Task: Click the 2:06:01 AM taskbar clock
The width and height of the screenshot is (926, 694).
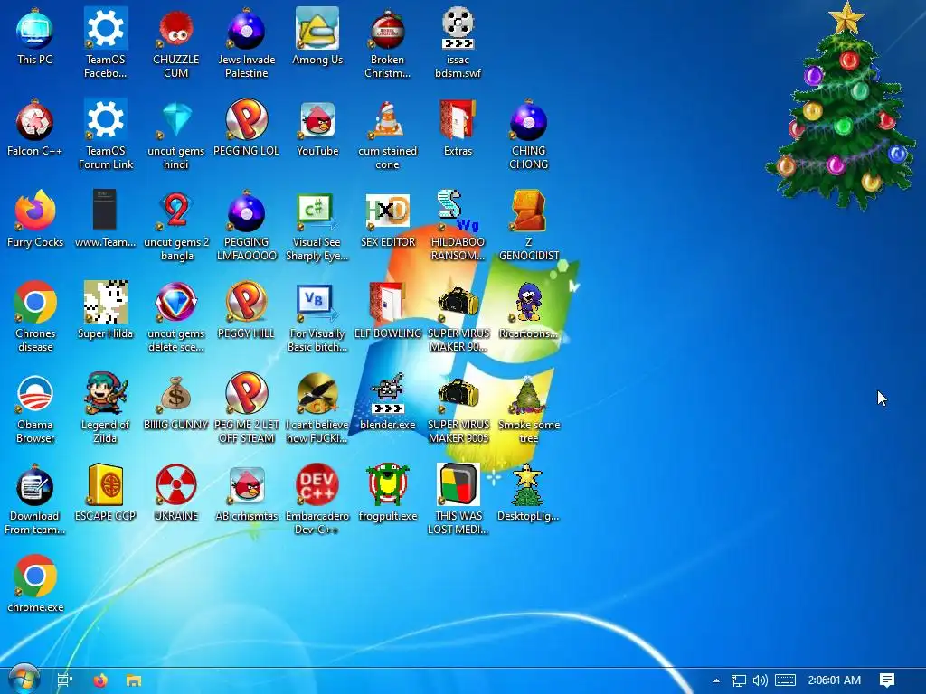Action: (x=834, y=680)
